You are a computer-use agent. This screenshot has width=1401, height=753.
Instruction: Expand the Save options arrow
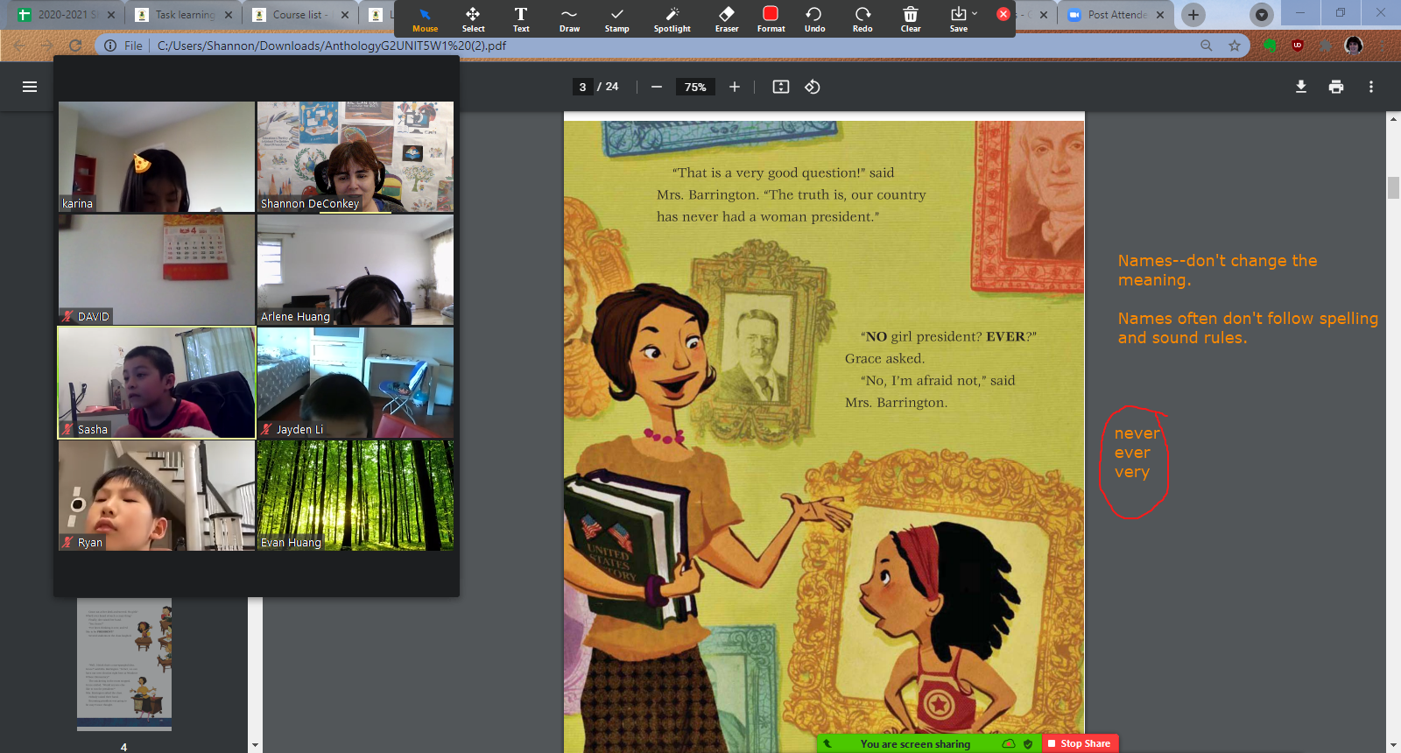975,13
